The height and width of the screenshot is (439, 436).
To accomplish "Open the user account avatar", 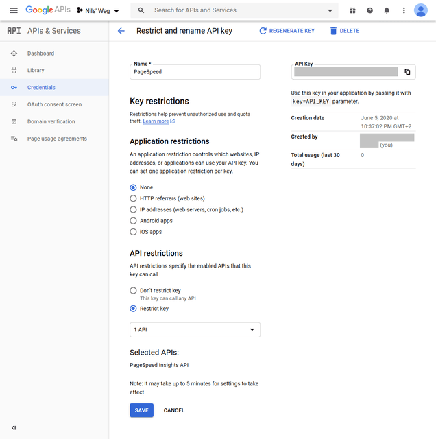I will point(421,10).
